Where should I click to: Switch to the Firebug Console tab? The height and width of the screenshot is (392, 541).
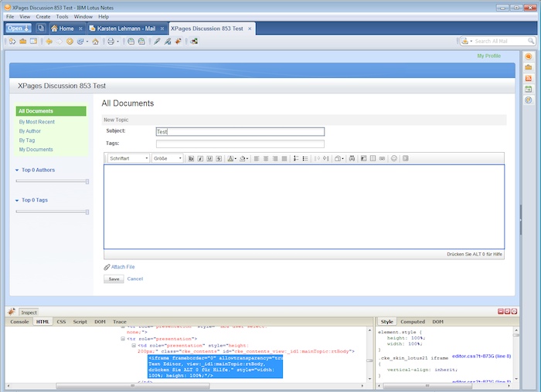click(x=19, y=322)
